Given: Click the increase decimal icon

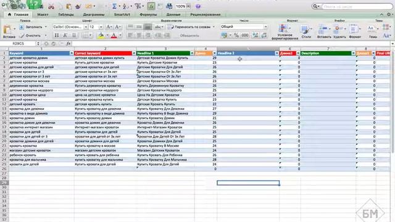Looking at the screenshot, I should coord(255,36).
